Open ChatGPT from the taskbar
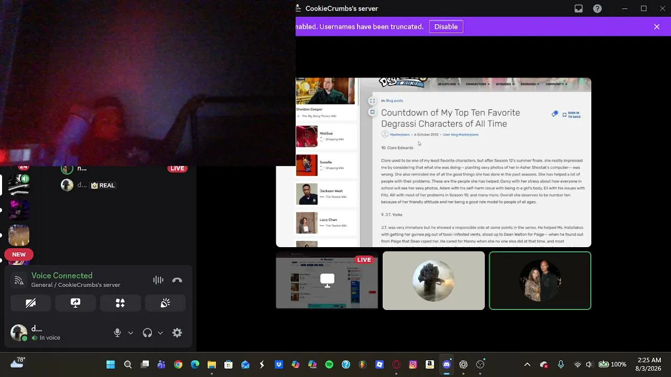 [463, 364]
